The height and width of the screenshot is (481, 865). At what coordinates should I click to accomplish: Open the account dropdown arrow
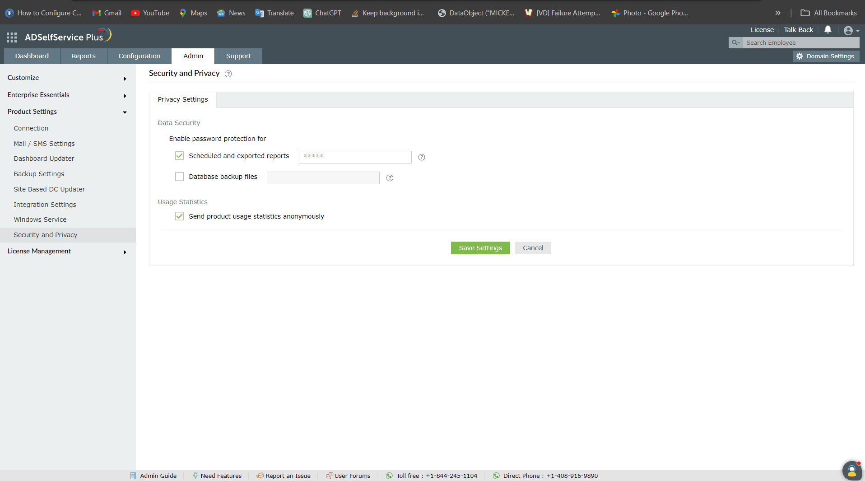[857, 31]
